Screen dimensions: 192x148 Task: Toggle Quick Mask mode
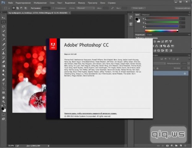pos(3,115)
